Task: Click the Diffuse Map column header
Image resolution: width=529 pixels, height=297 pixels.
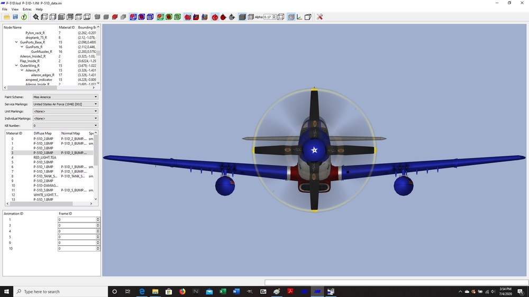Action: (x=42, y=134)
